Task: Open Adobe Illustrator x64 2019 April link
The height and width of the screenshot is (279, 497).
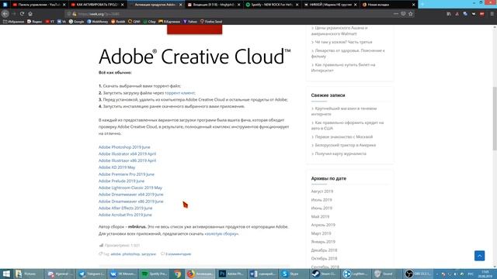Action: tap(127, 153)
